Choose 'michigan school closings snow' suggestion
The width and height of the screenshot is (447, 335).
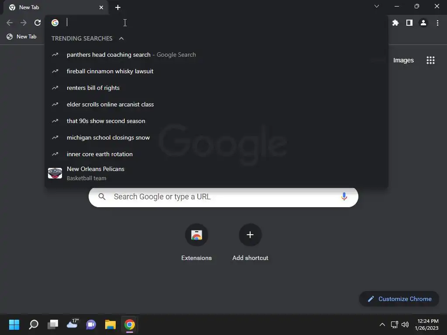click(x=217, y=137)
